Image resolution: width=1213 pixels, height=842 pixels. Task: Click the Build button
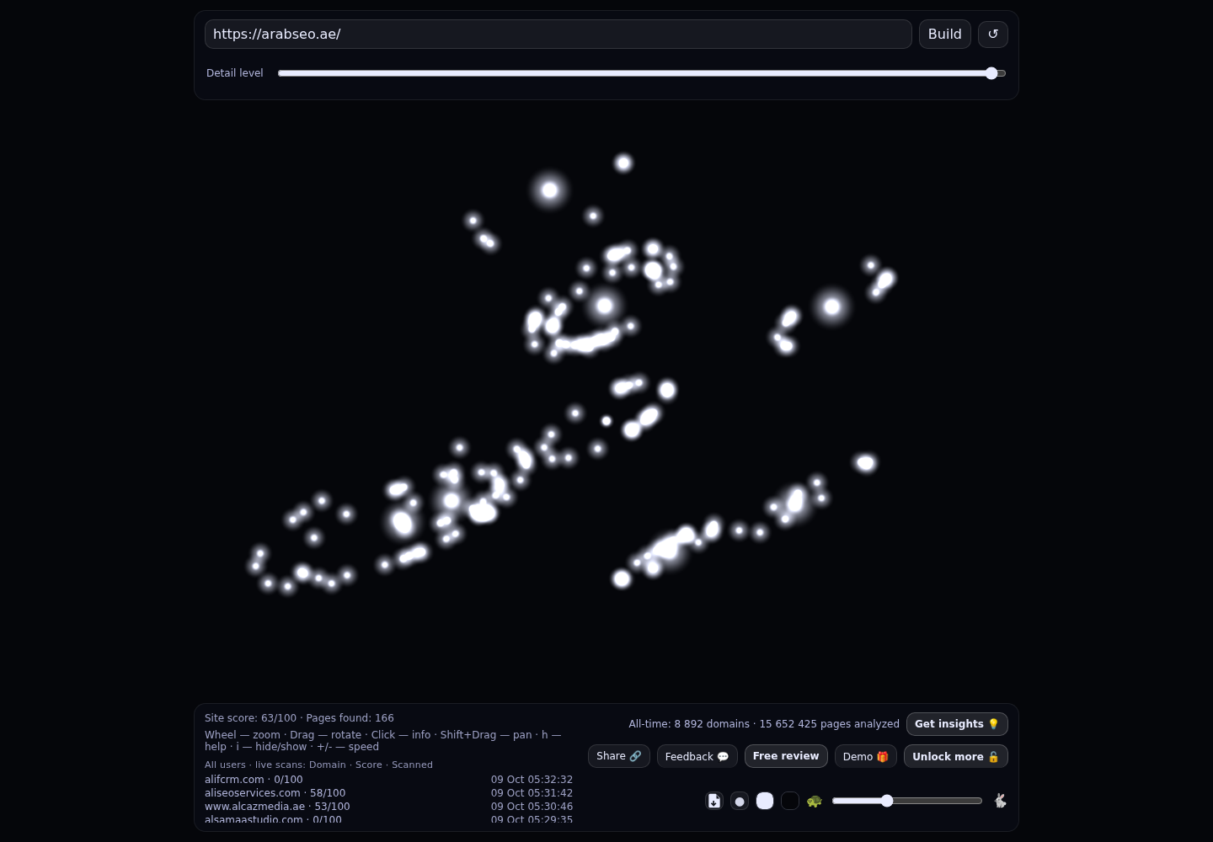(945, 34)
